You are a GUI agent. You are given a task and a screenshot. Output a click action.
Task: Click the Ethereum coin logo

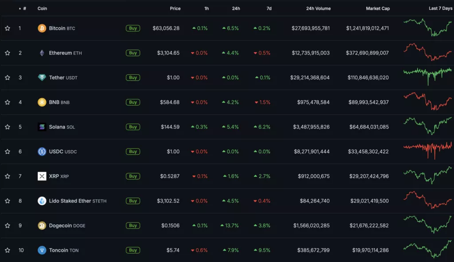click(42, 53)
